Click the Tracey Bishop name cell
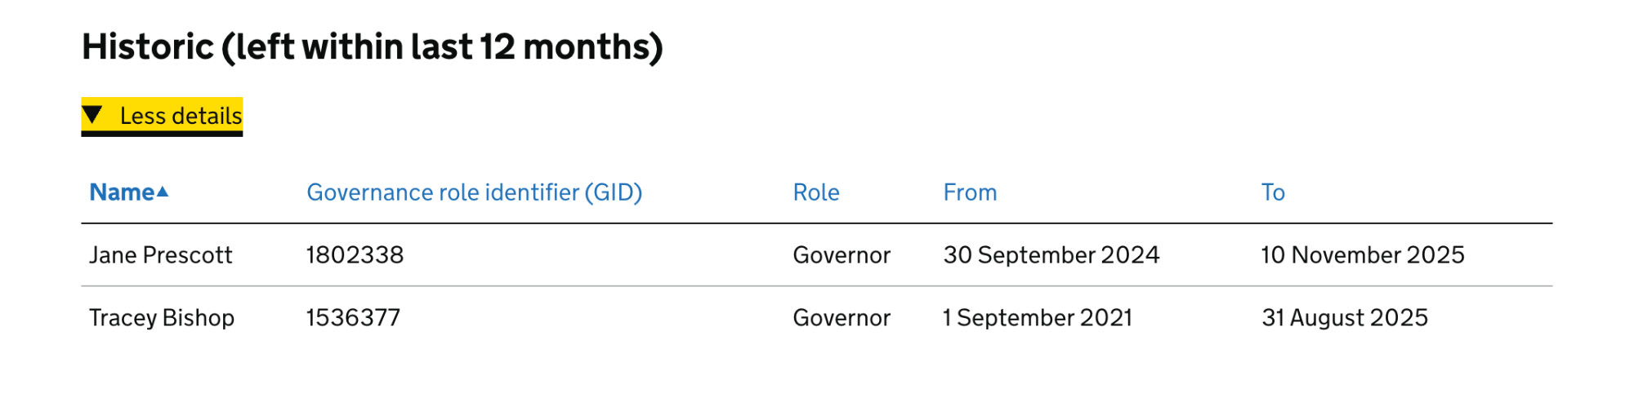Viewport: 1634px width, 393px height. (162, 318)
